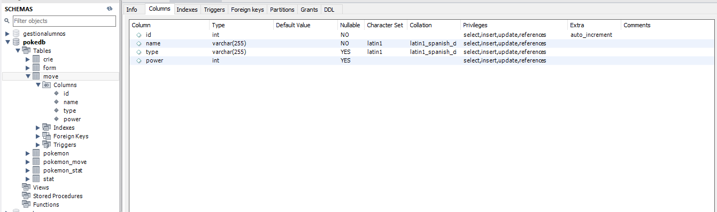Click the pokemon table icon

click(36, 153)
